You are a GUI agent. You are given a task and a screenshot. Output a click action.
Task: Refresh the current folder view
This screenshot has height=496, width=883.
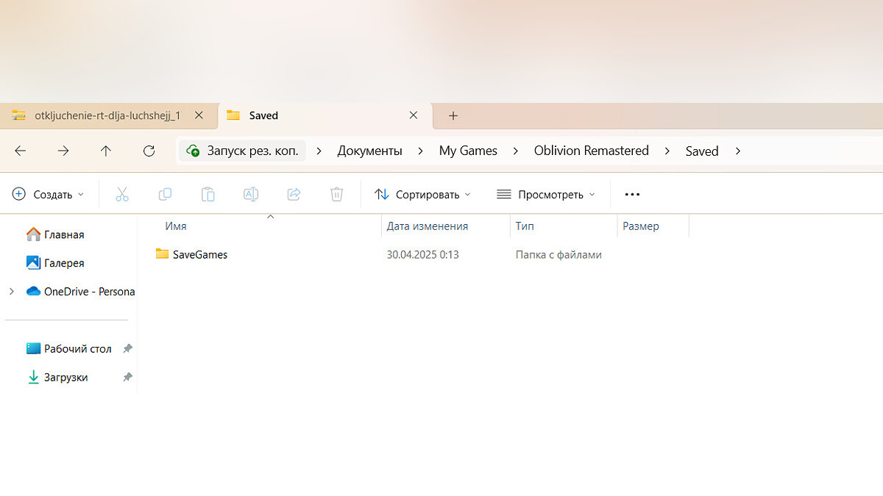tap(149, 151)
